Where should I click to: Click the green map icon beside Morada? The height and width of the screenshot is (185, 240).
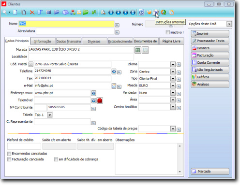pos(138,50)
